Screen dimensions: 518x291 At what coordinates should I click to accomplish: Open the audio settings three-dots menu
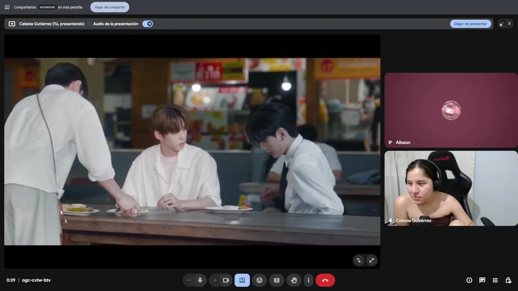(189, 280)
